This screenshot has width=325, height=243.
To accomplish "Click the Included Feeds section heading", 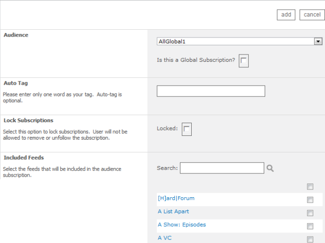I will tap(24, 158).
